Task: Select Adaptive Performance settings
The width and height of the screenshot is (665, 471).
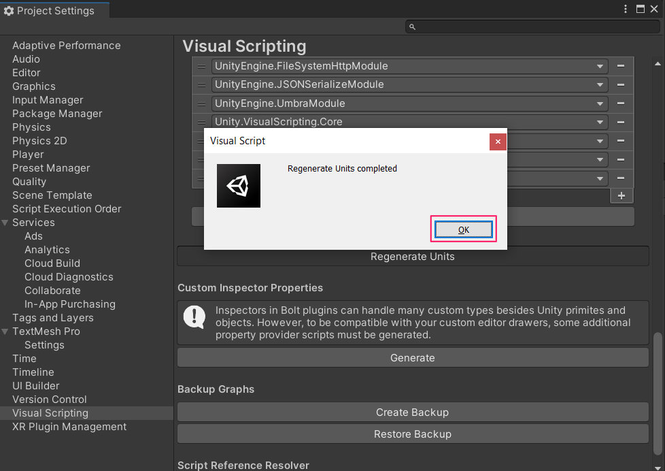Action: click(66, 46)
